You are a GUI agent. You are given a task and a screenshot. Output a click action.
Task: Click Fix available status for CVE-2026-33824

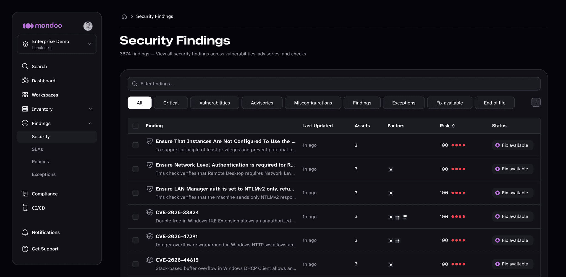pyautogui.click(x=513, y=216)
